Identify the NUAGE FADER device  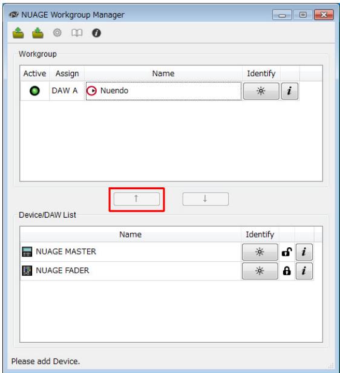(260, 271)
